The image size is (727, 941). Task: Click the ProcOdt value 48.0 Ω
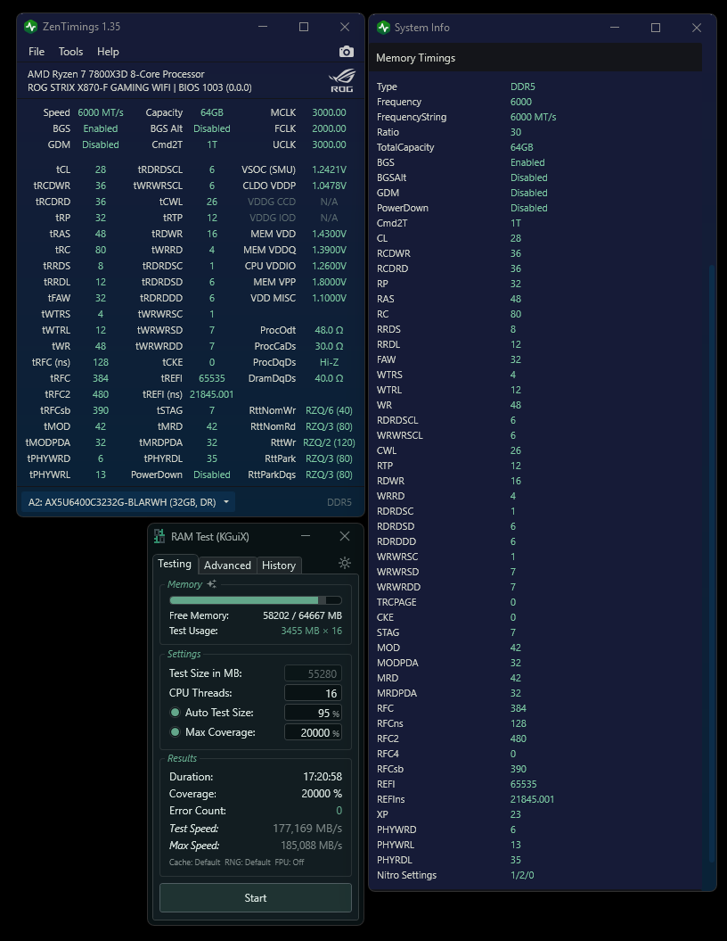pos(329,330)
